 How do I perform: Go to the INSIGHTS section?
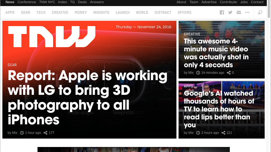(x=101, y=12)
